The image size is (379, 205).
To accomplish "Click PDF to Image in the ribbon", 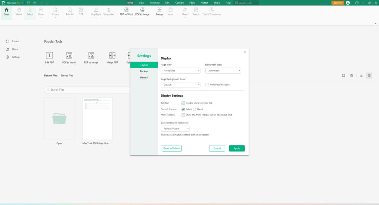I will pyautogui.click(x=142, y=11).
